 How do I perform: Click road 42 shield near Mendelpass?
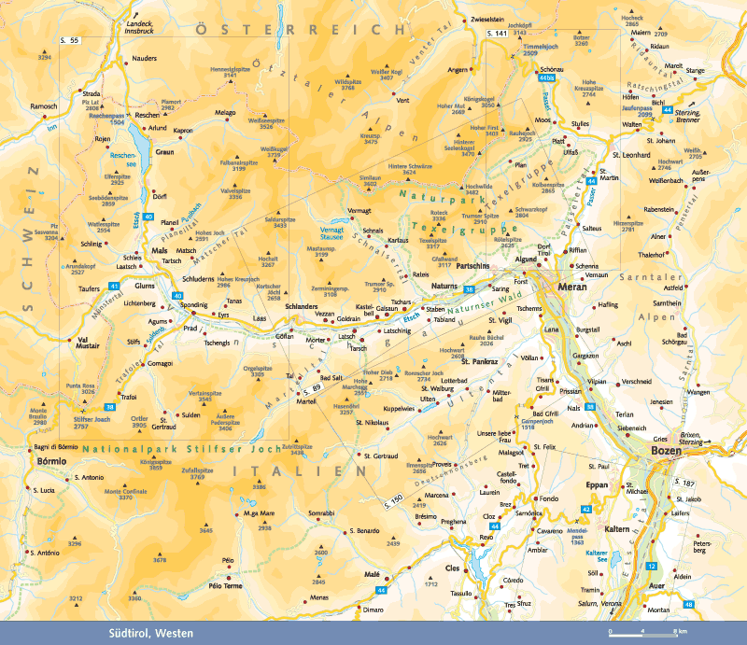(586, 509)
